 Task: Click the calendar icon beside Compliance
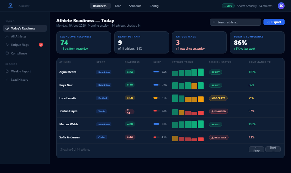[x=7, y=53]
